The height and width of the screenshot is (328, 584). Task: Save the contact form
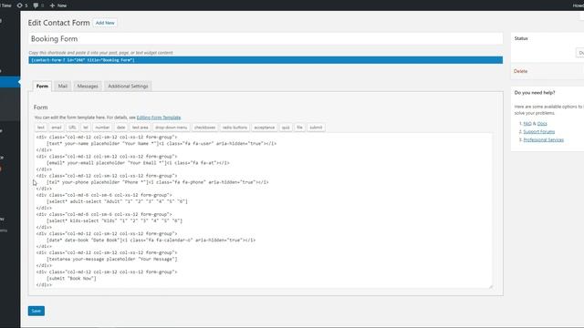point(36,311)
